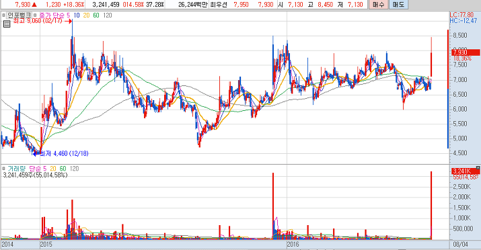Select the green 60-day price moving average label

96,15
